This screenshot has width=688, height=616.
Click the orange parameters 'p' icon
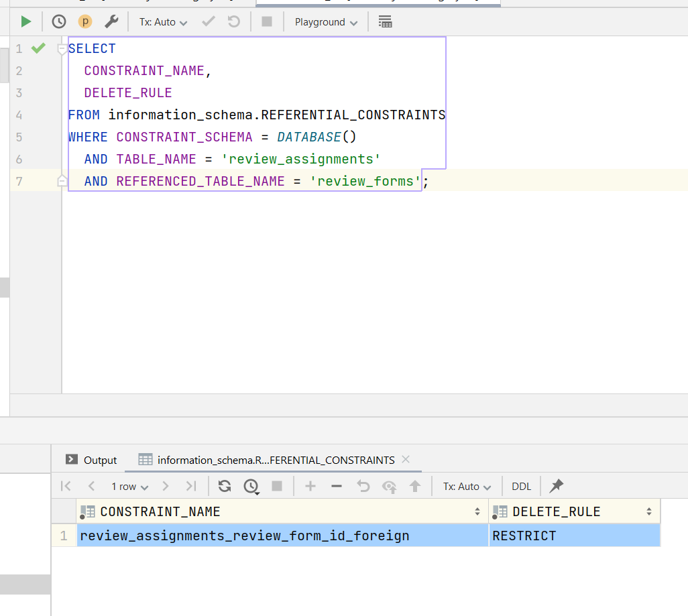(84, 21)
